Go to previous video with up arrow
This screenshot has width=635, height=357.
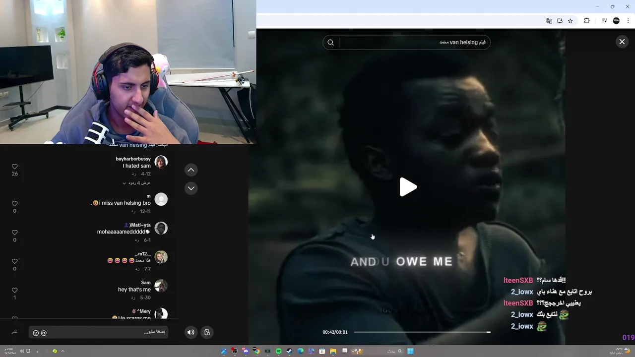tap(191, 170)
